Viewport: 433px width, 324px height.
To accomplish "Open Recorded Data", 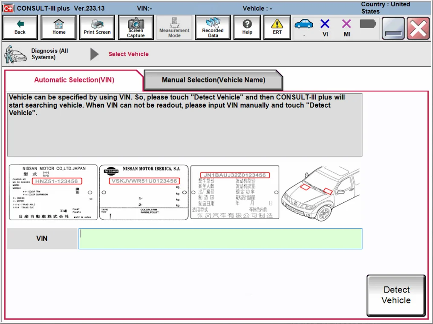I will tap(213, 28).
